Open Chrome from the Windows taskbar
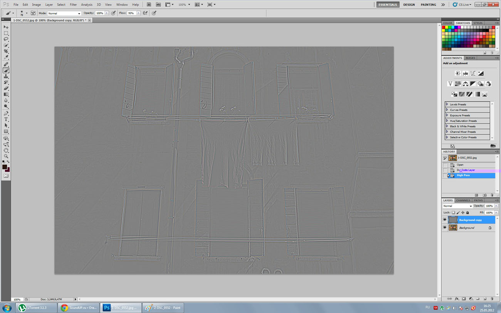The width and height of the screenshot is (501, 313). [x=79, y=308]
